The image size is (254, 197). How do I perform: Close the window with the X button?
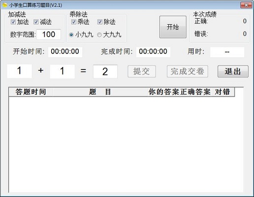pos(246,5)
